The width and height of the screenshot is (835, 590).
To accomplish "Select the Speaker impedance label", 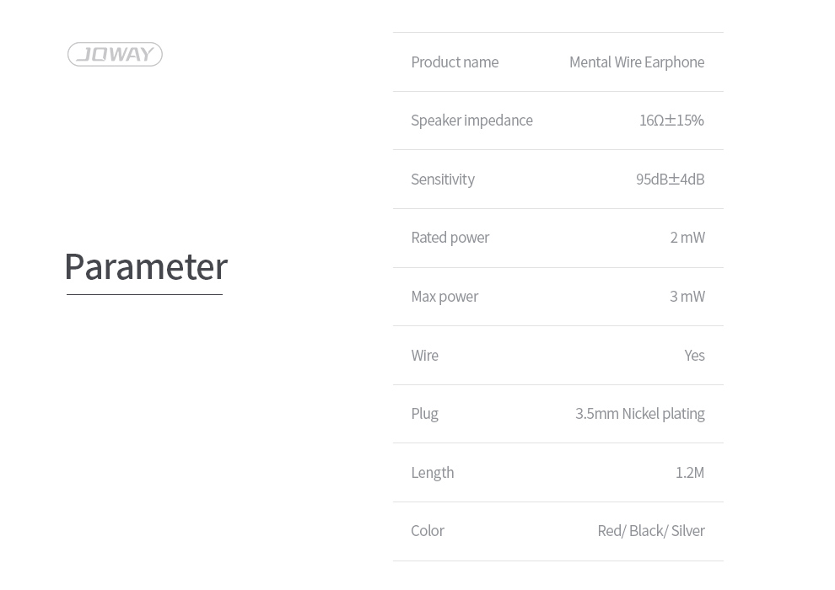I will [471, 121].
